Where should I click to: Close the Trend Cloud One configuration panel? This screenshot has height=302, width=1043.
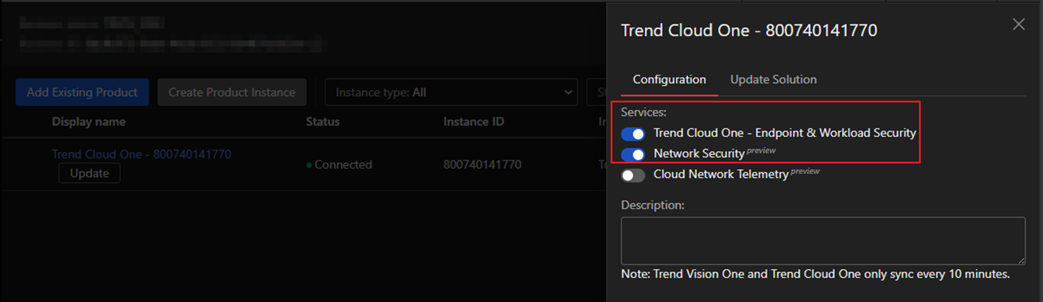pos(1018,24)
